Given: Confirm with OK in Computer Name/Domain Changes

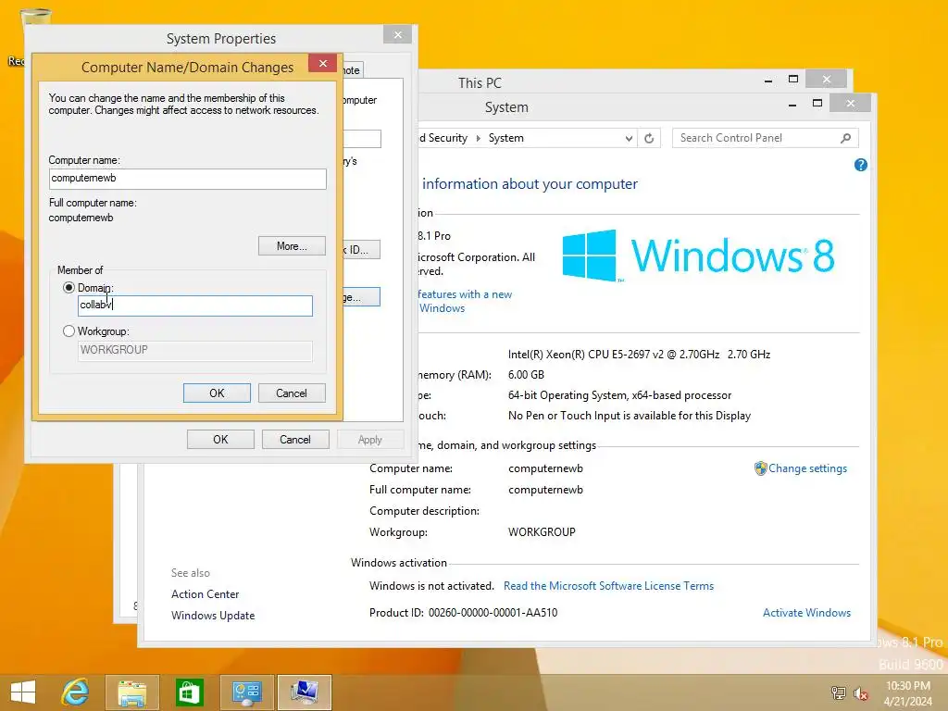Looking at the screenshot, I should pyautogui.click(x=217, y=393).
